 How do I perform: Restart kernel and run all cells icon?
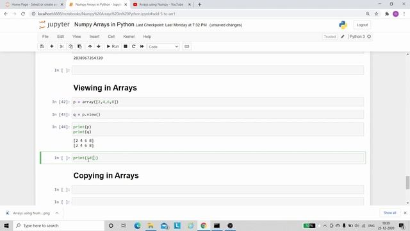pos(142,46)
